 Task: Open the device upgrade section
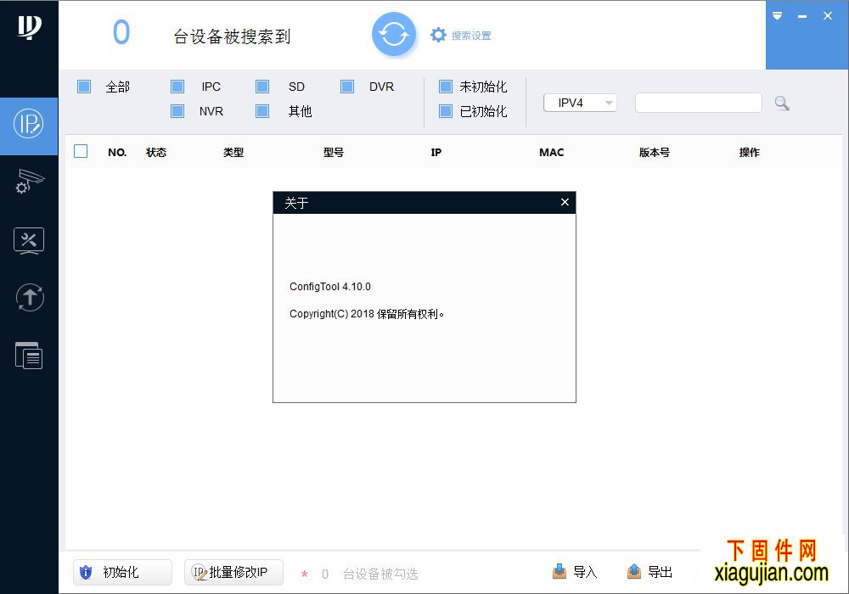click(30, 298)
